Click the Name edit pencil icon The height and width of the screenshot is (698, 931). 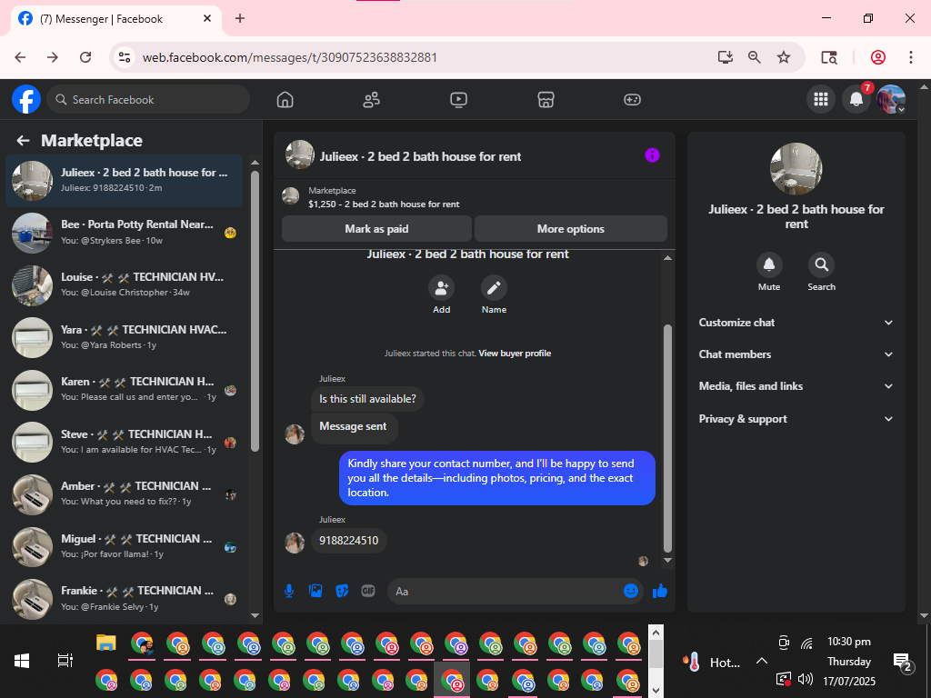click(x=494, y=288)
